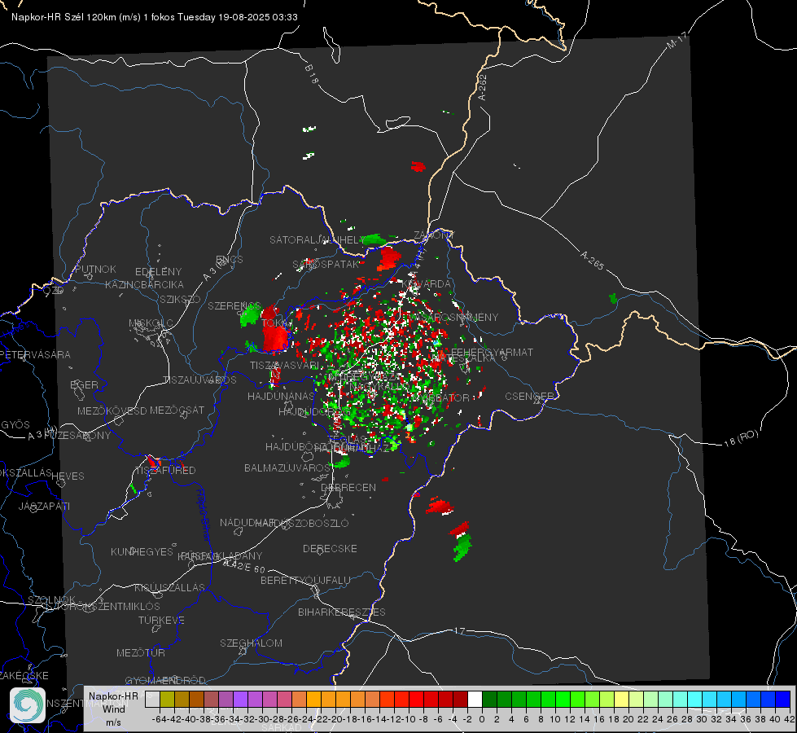Click the B 18 road label
The height and width of the screenshot is (733, 797).
(x=311, y=74)
